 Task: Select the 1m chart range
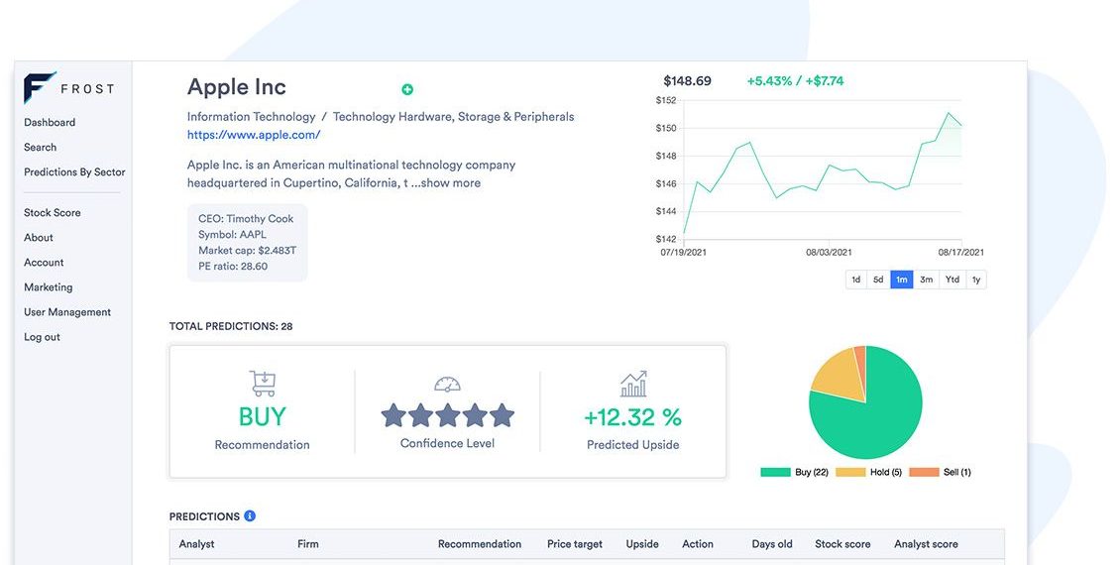click(x=901, y=280)
